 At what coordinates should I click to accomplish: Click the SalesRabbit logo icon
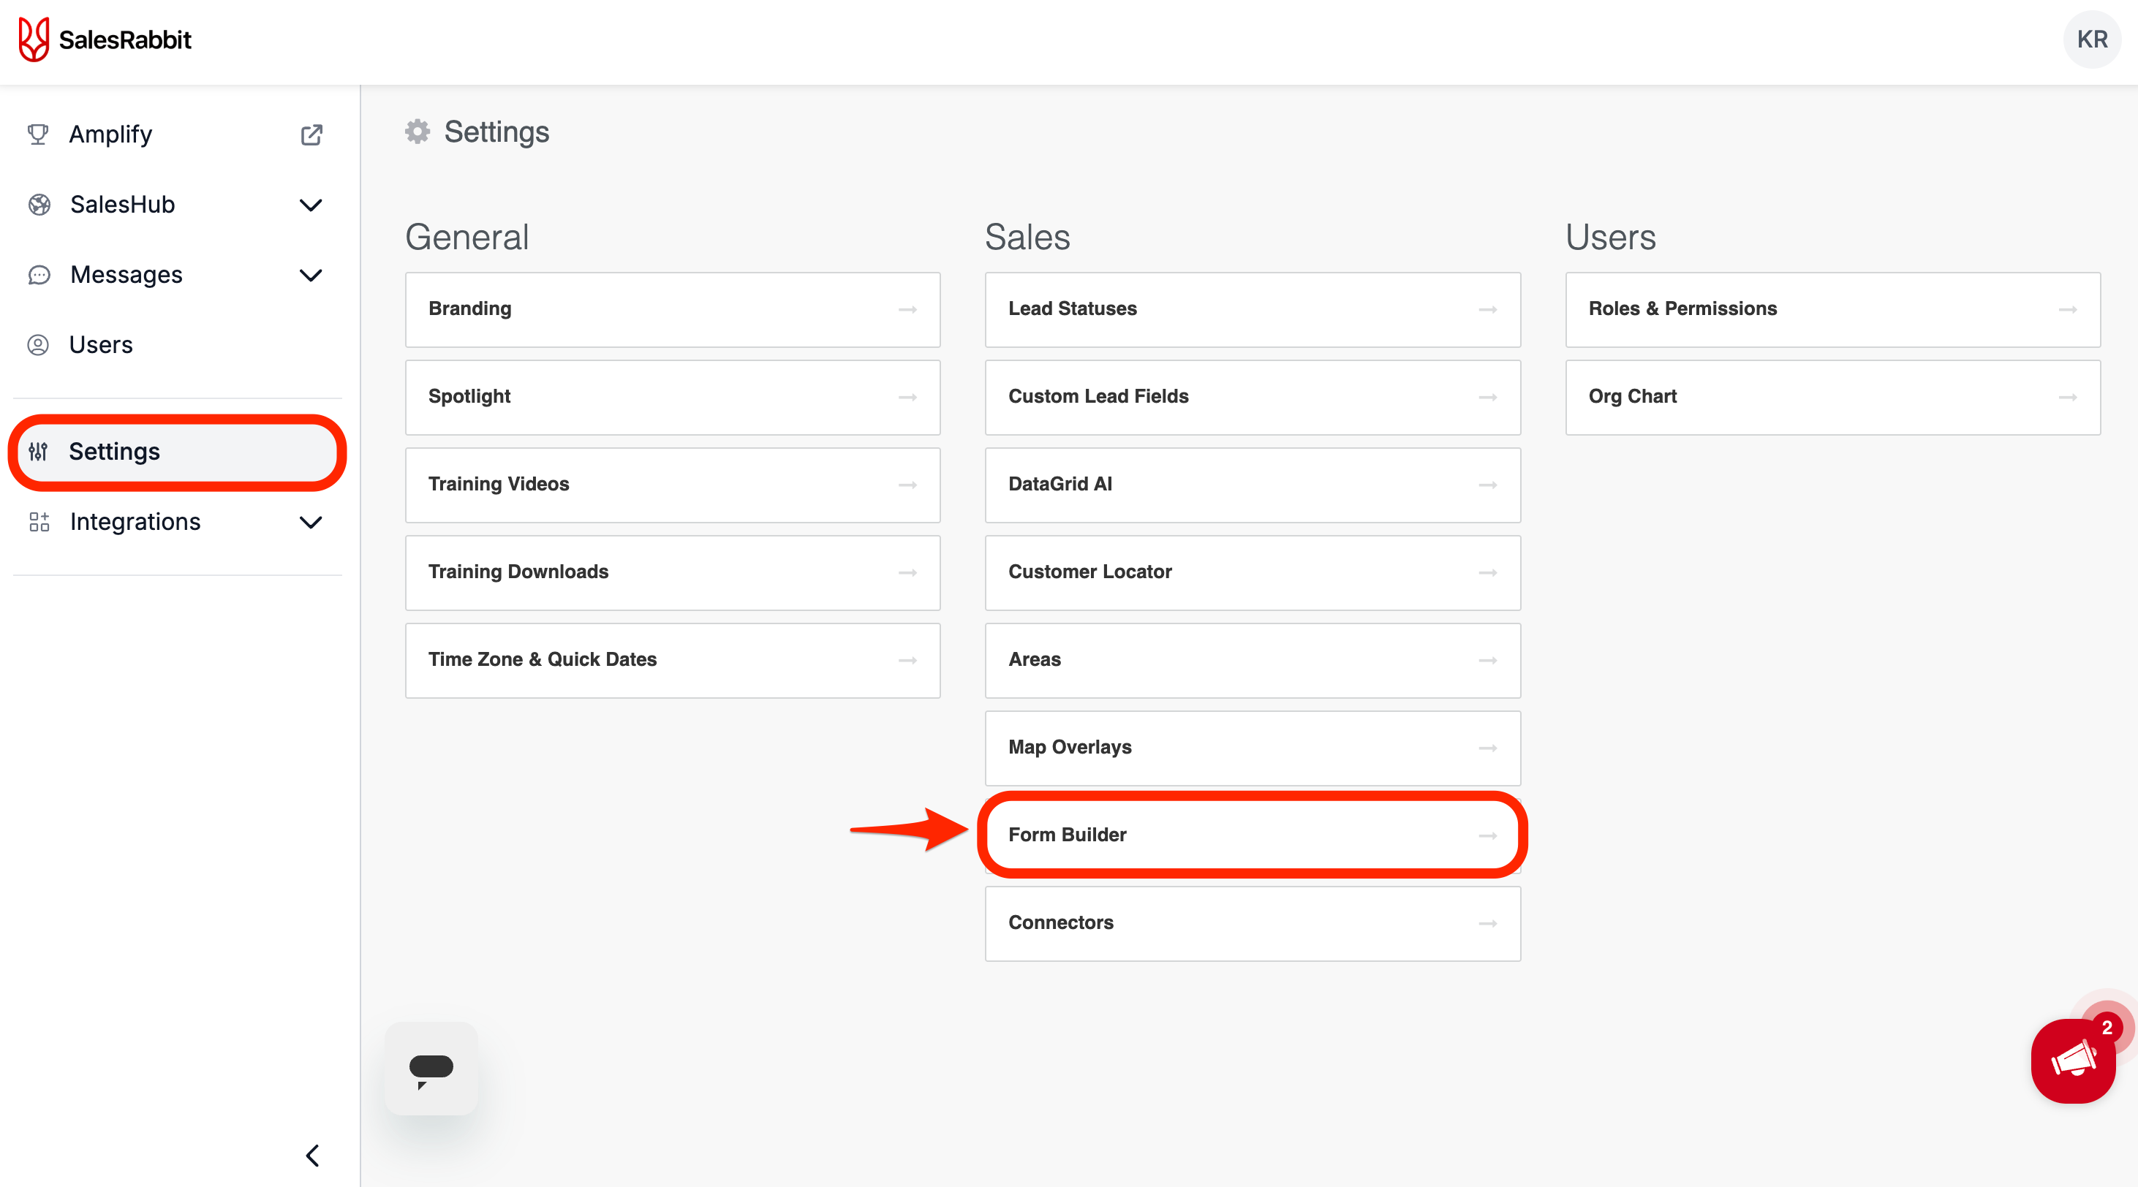34,39
